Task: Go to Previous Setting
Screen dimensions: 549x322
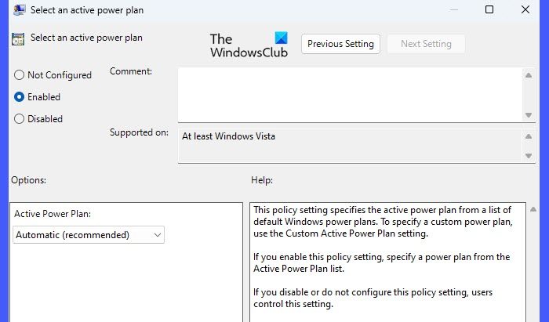Action: (x=340, y=44)
